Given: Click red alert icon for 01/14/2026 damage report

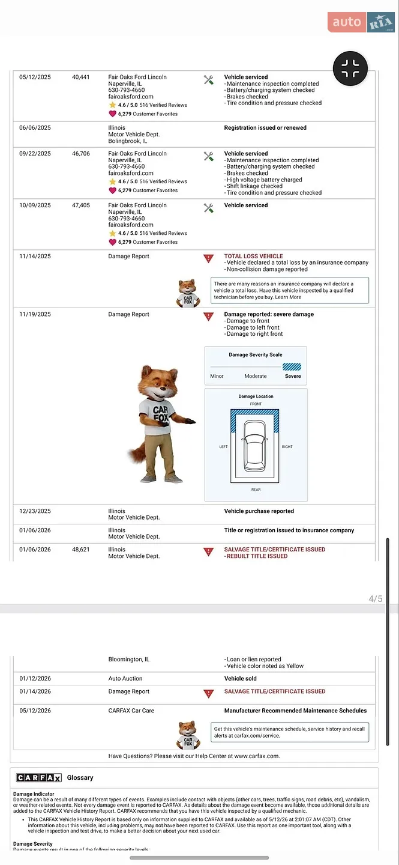Looking at the screenshot, I should click(x=209, y=694).
